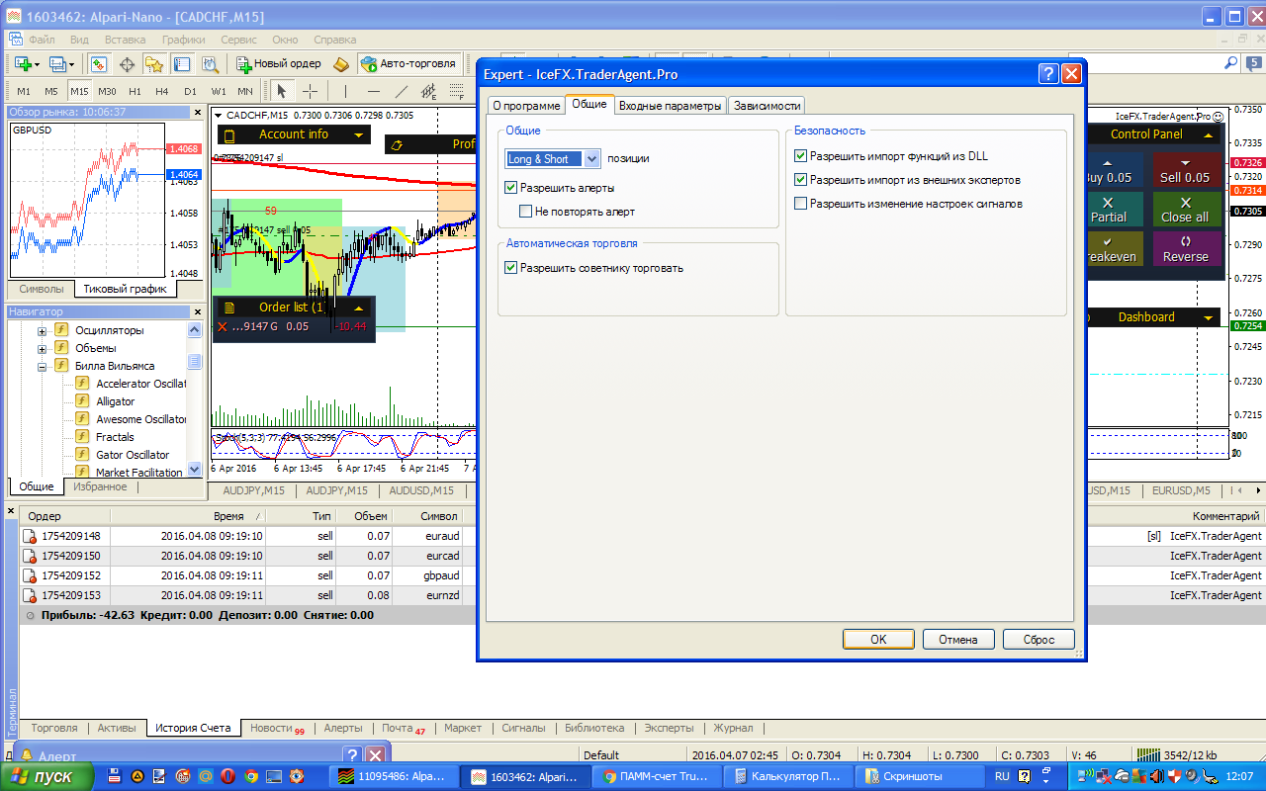
Task: Select the equidistant channel tool
Action: 428,92
